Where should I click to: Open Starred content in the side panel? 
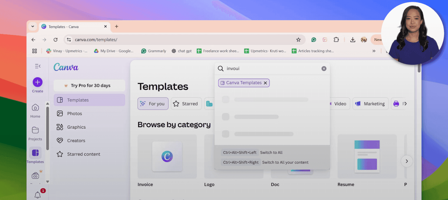click(89, 154)
